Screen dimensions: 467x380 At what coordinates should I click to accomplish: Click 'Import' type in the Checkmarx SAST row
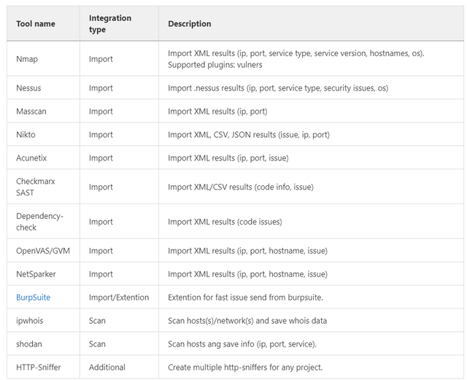click(101, 187)
